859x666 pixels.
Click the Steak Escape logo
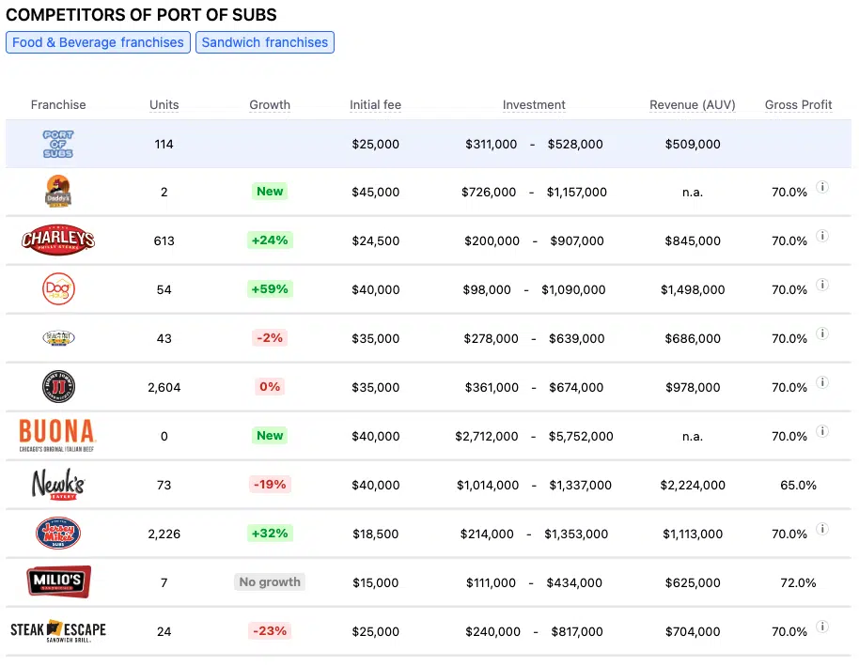point(58,630)
